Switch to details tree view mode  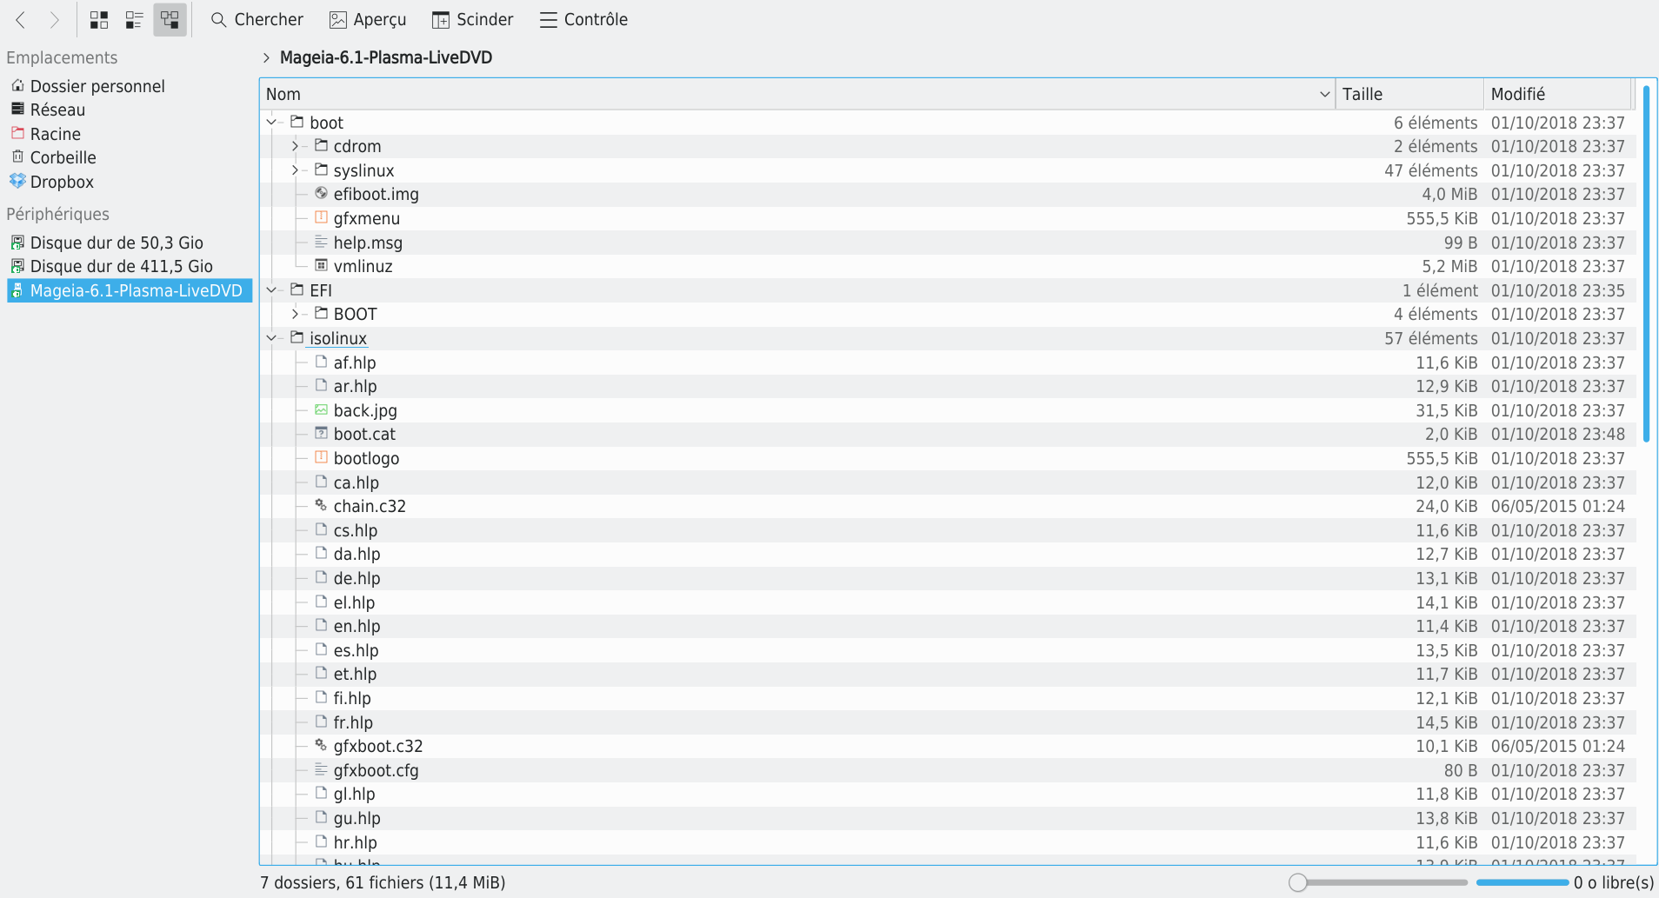click(x=170, y=19)
